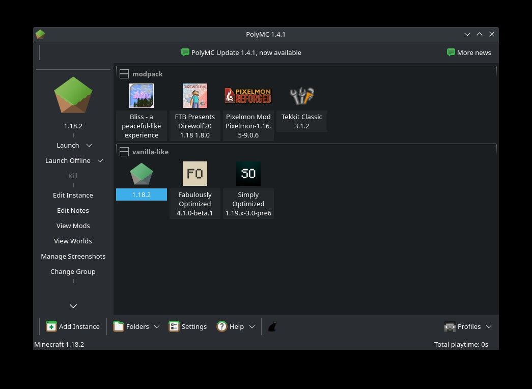Select the highlighted 1.18.2 instance label
Screen dimensions: 532x389
tap(142, 194)
